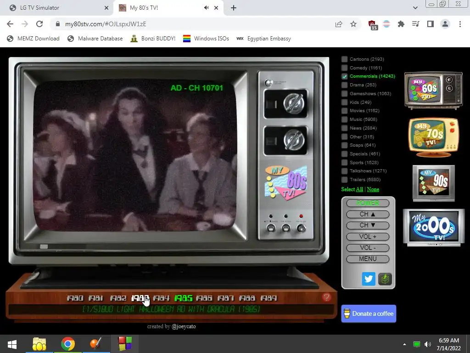Turn the upper channel dial on TV
This screenshot has width=470, height=353.
294,104
